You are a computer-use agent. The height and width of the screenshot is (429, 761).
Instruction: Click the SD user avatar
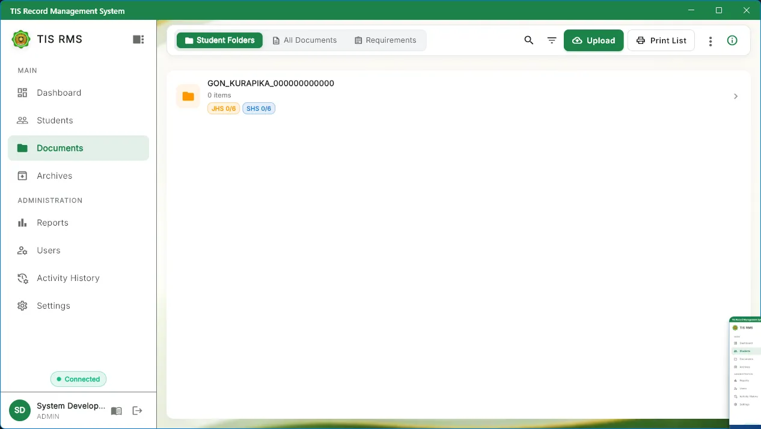pyautogui.click(x=20, y=410)
